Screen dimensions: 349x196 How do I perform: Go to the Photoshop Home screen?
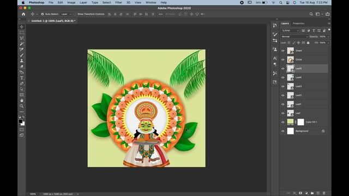coord(23,14)
